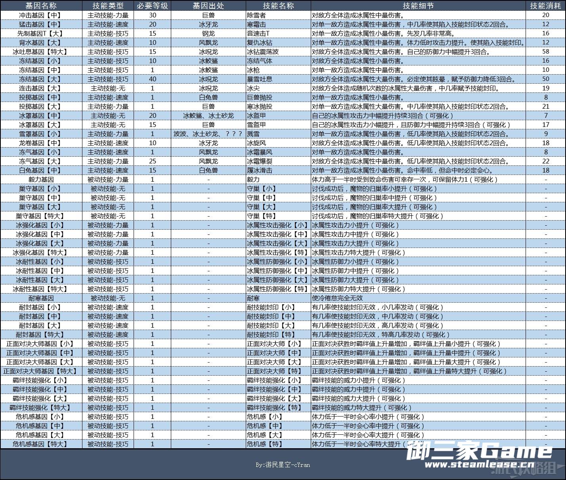Click the 正面对决大师基因【特大】 cell
Image resolution: width=566 pixels, height=480 pixels.
point(41,371)
